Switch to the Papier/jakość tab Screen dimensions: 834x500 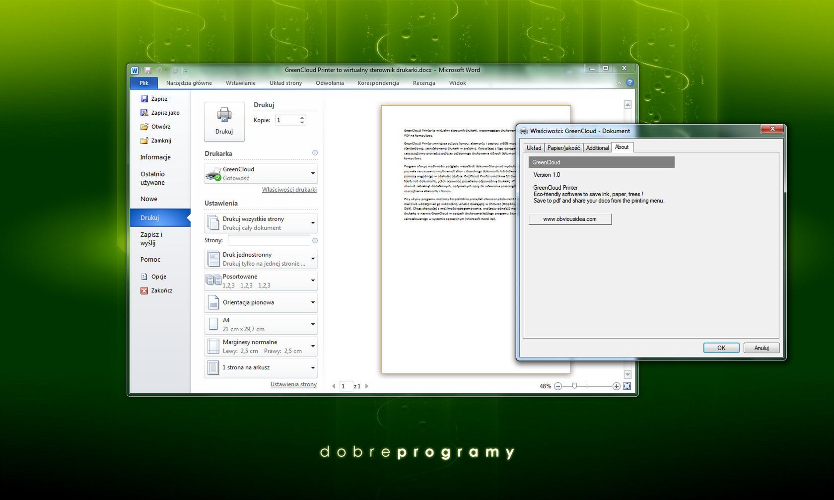[x=563, y=148]
